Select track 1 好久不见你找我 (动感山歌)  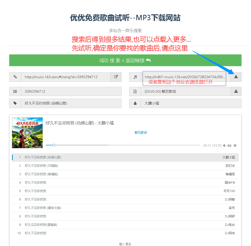click(125, 157)
